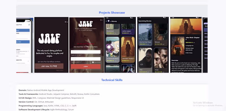Tick the 'Stay connected' checkbox
The width and height of the screenshot is (226, 111).
(x=93, y=62)
